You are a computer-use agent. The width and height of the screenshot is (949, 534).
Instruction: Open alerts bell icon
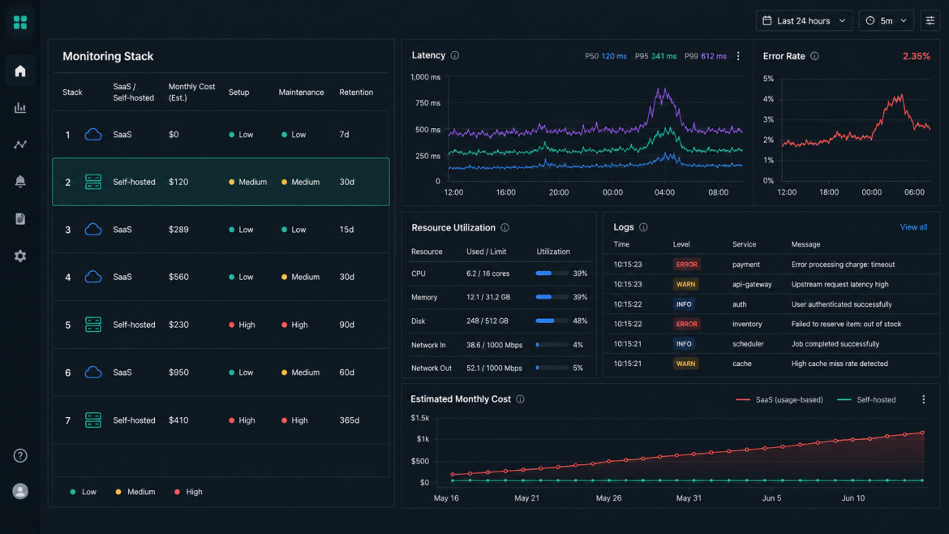click(x=20, y=181)
